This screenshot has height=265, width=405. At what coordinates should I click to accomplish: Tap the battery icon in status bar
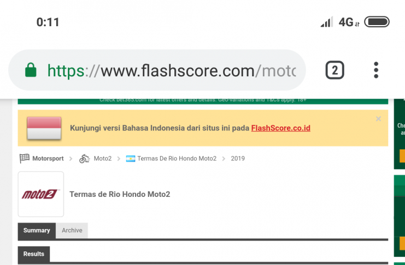377,22
